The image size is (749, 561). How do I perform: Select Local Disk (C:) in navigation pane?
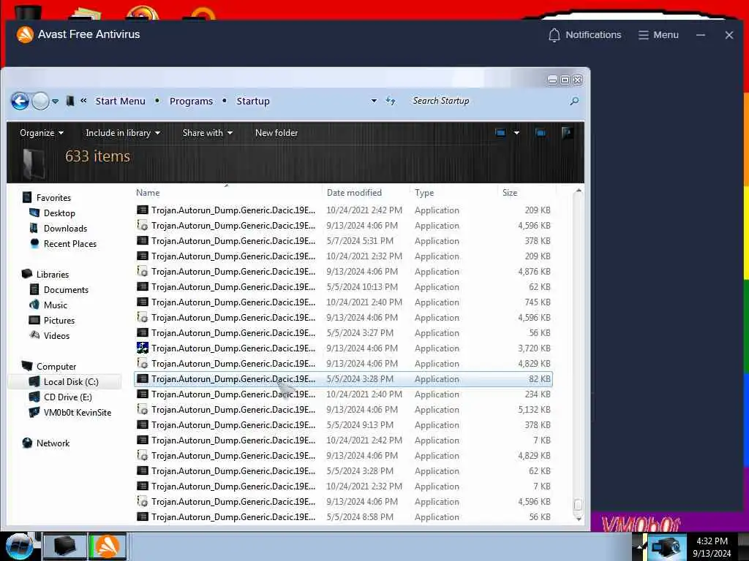click(64, 381)
